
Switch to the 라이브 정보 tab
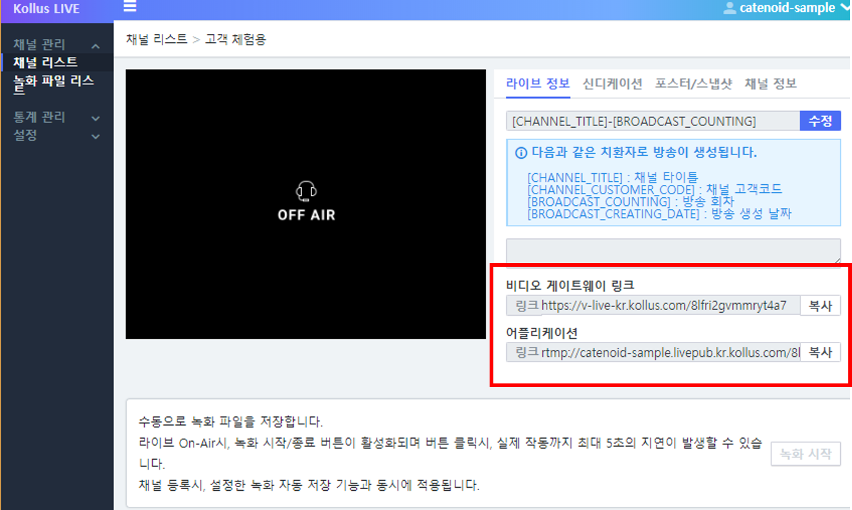(x=537, y=84)
